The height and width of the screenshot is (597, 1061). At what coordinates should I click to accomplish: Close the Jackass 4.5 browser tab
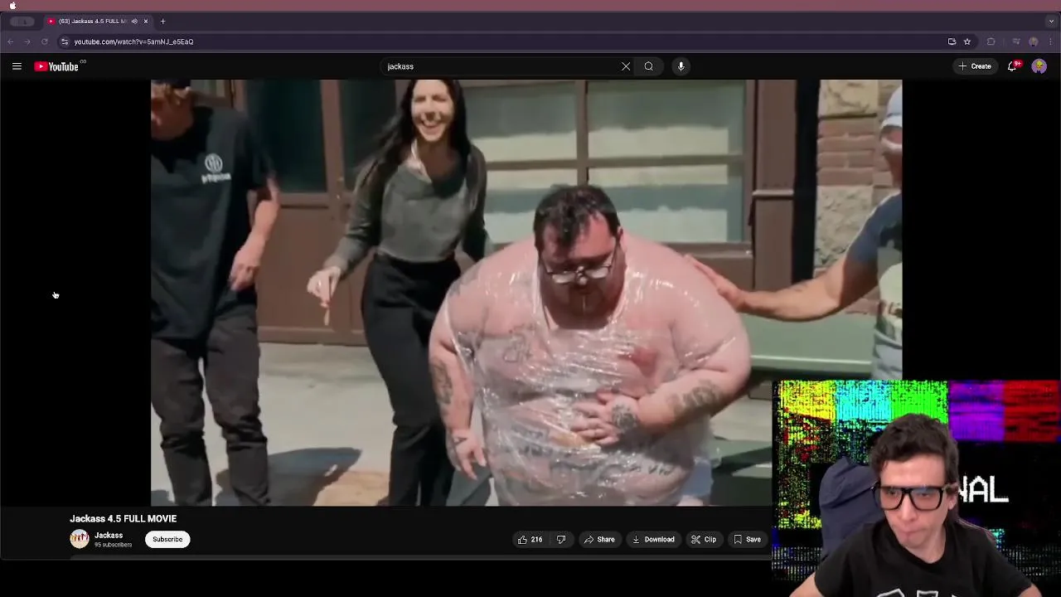[x=146, y=21]
